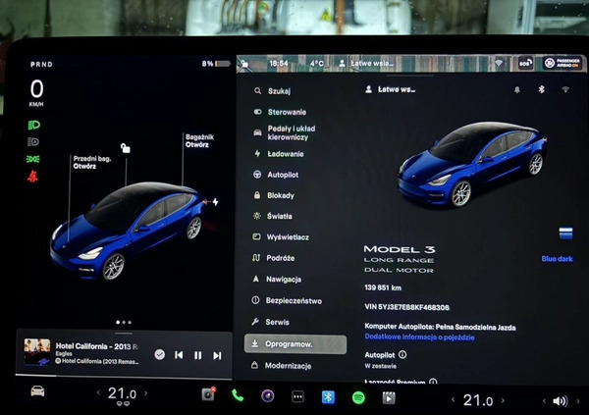Tap the gray fog light indicator icon

tap(33, 142)
